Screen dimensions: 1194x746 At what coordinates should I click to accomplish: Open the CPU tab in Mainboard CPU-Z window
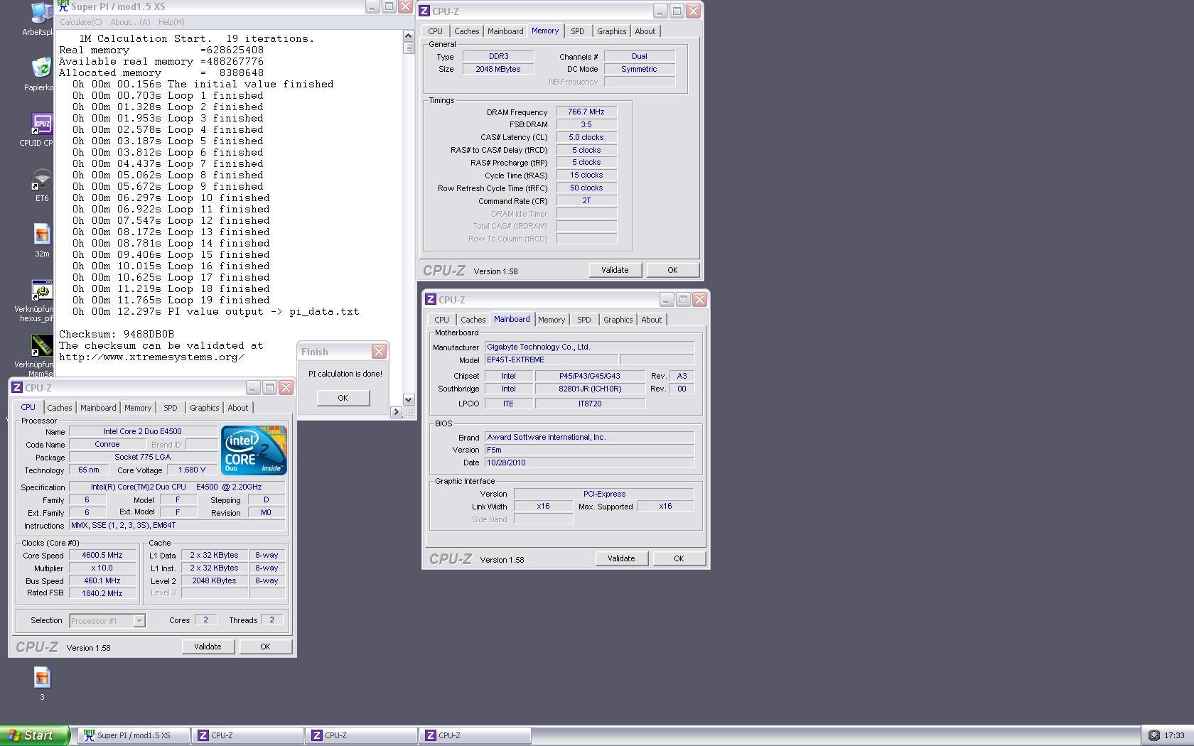441,320
